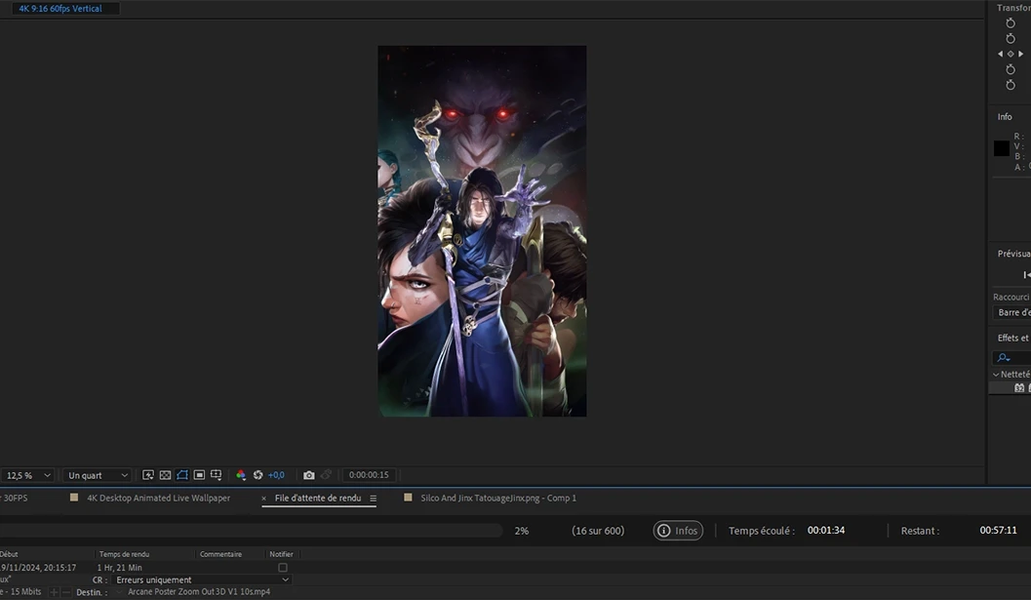This screenshot has height=600, width=1031.
Task: Toggle fourth stopwatch in the Transform panel
Action: click(x=1011, y=69)
